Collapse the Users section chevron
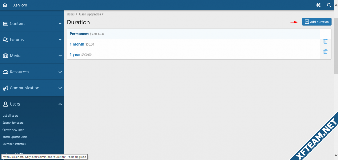 coord(60,104)
